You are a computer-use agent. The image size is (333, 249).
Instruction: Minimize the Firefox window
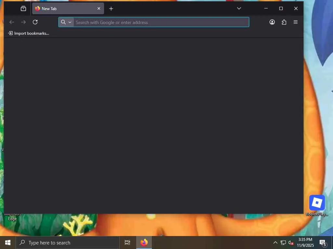click(x=266, y=8)
